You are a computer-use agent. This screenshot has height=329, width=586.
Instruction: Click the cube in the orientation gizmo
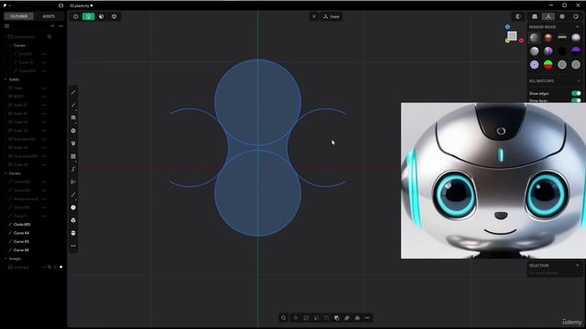(512, 36)
